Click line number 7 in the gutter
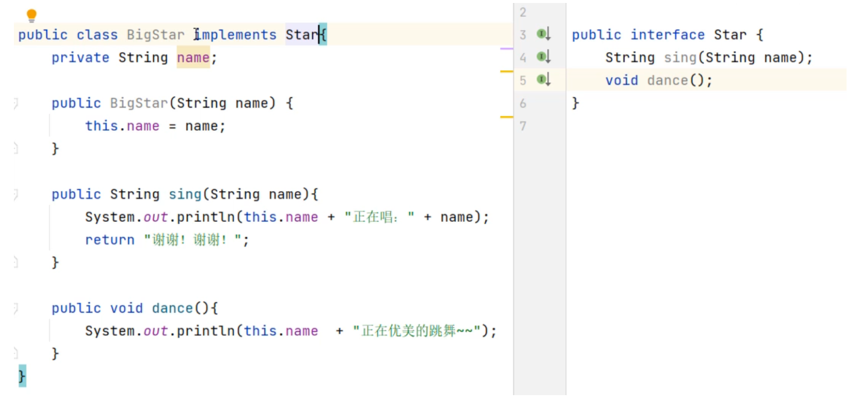 (523, 126)
